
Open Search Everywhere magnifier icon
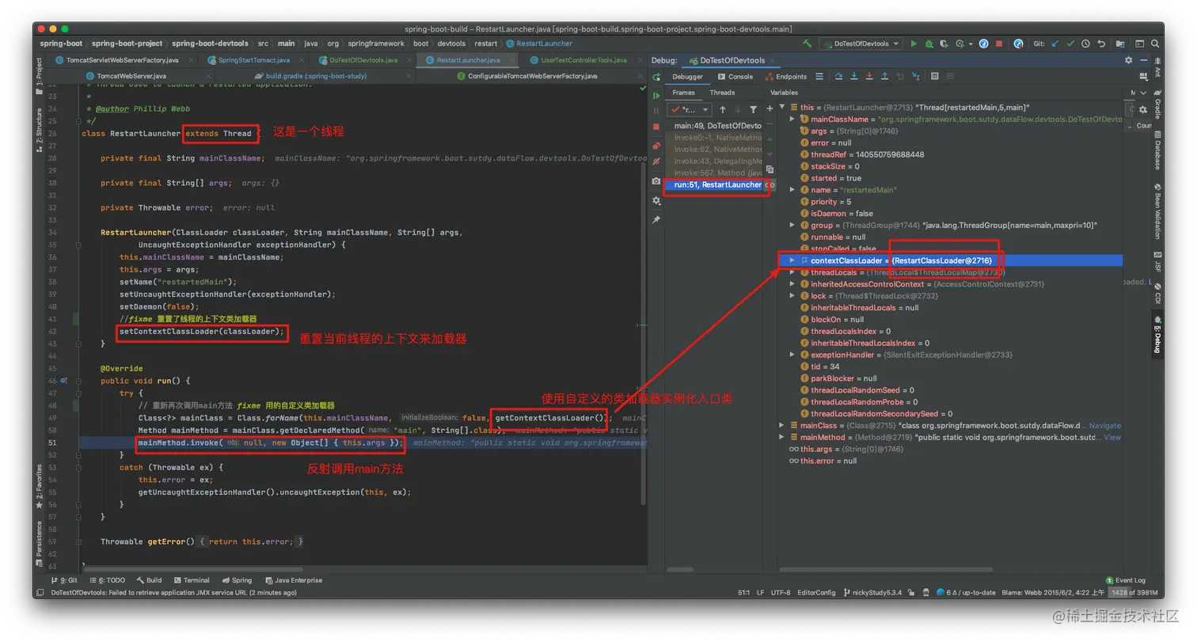1155,44
